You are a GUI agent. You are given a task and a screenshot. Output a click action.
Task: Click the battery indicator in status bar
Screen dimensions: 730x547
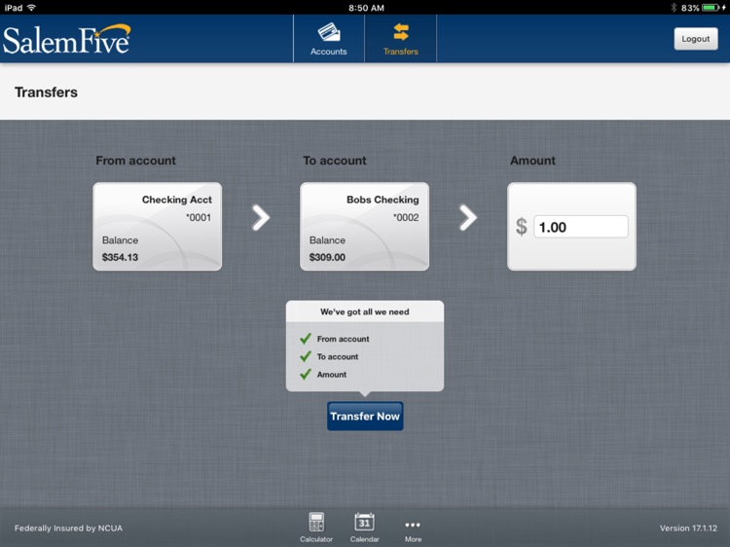pyautogui.click(x=711, y=8)
